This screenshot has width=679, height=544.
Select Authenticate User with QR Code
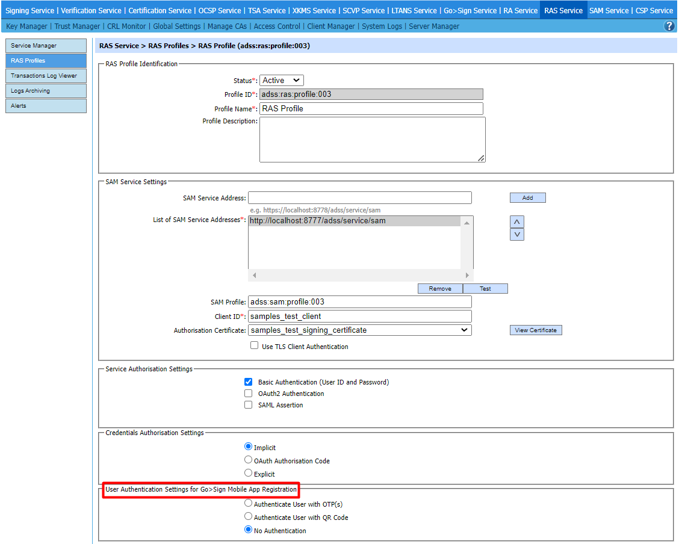tap(248, 517)
